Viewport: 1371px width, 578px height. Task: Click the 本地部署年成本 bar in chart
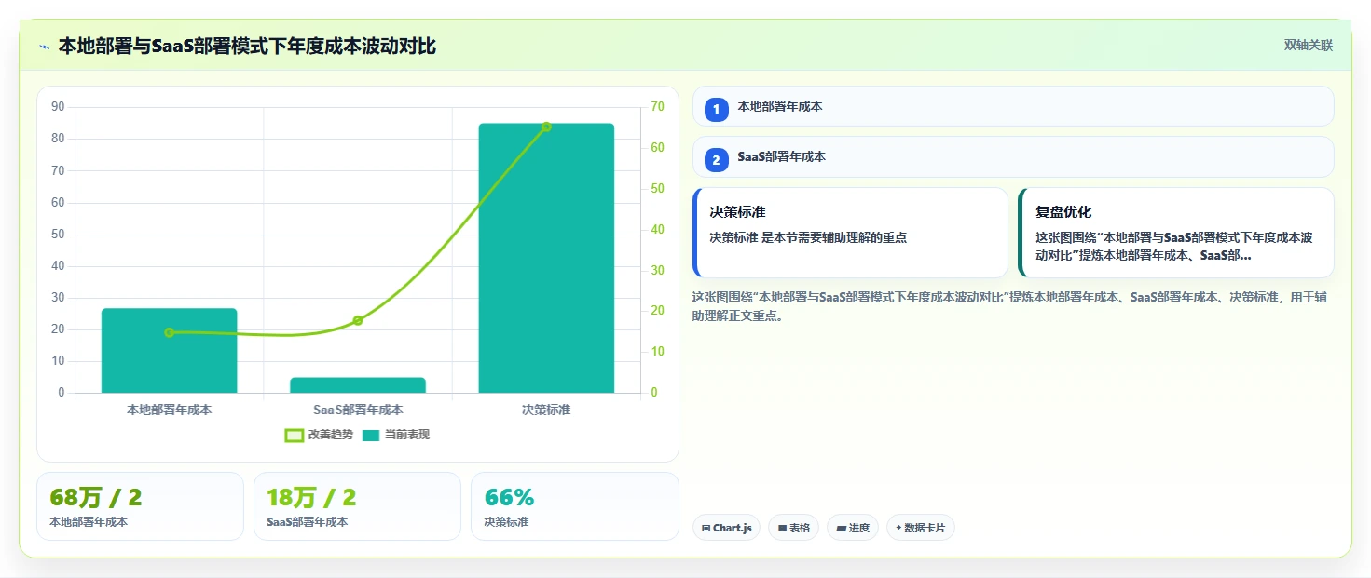coord(169,351)
